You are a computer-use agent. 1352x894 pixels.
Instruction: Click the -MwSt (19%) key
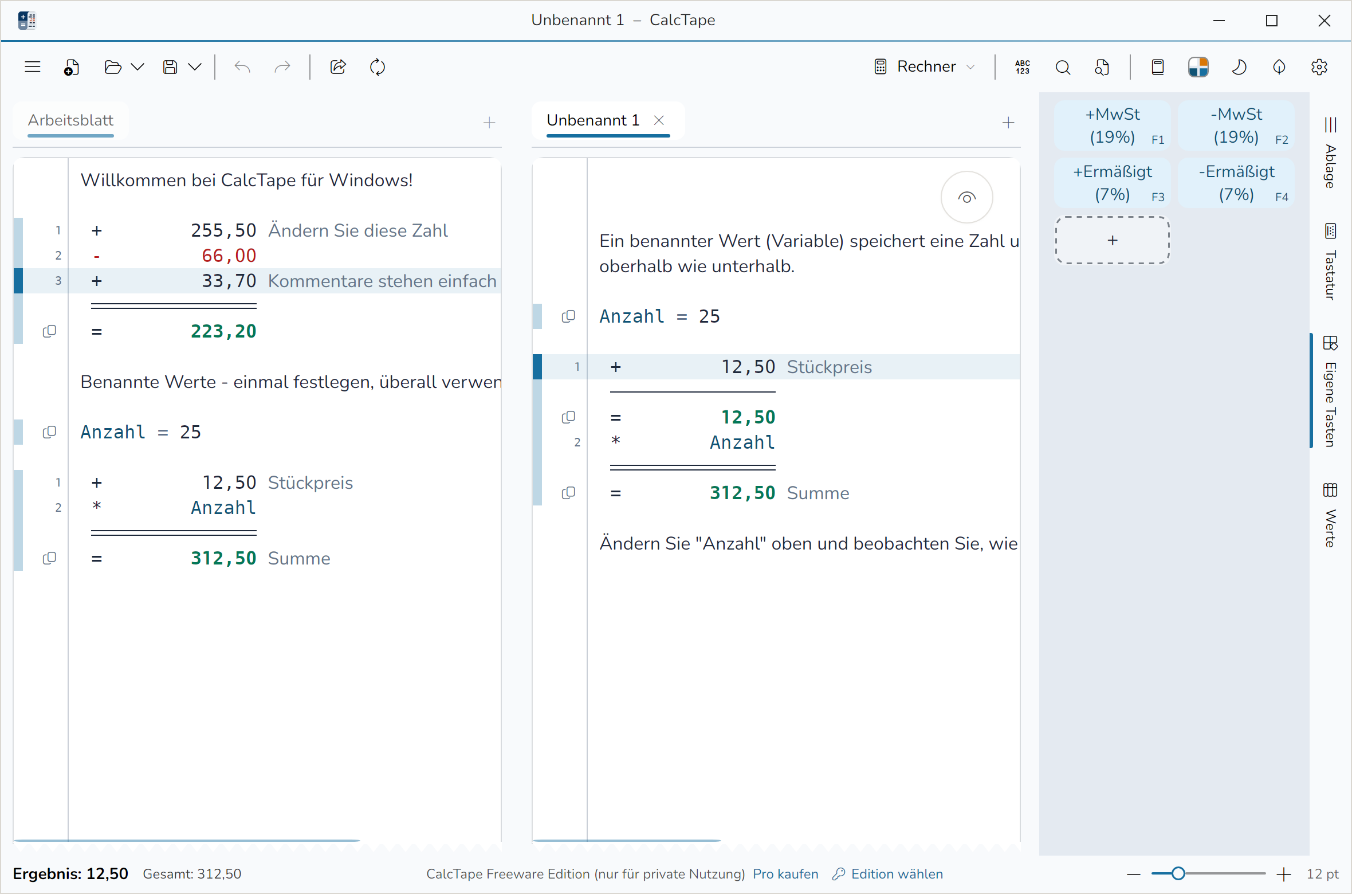point(1236,126)
